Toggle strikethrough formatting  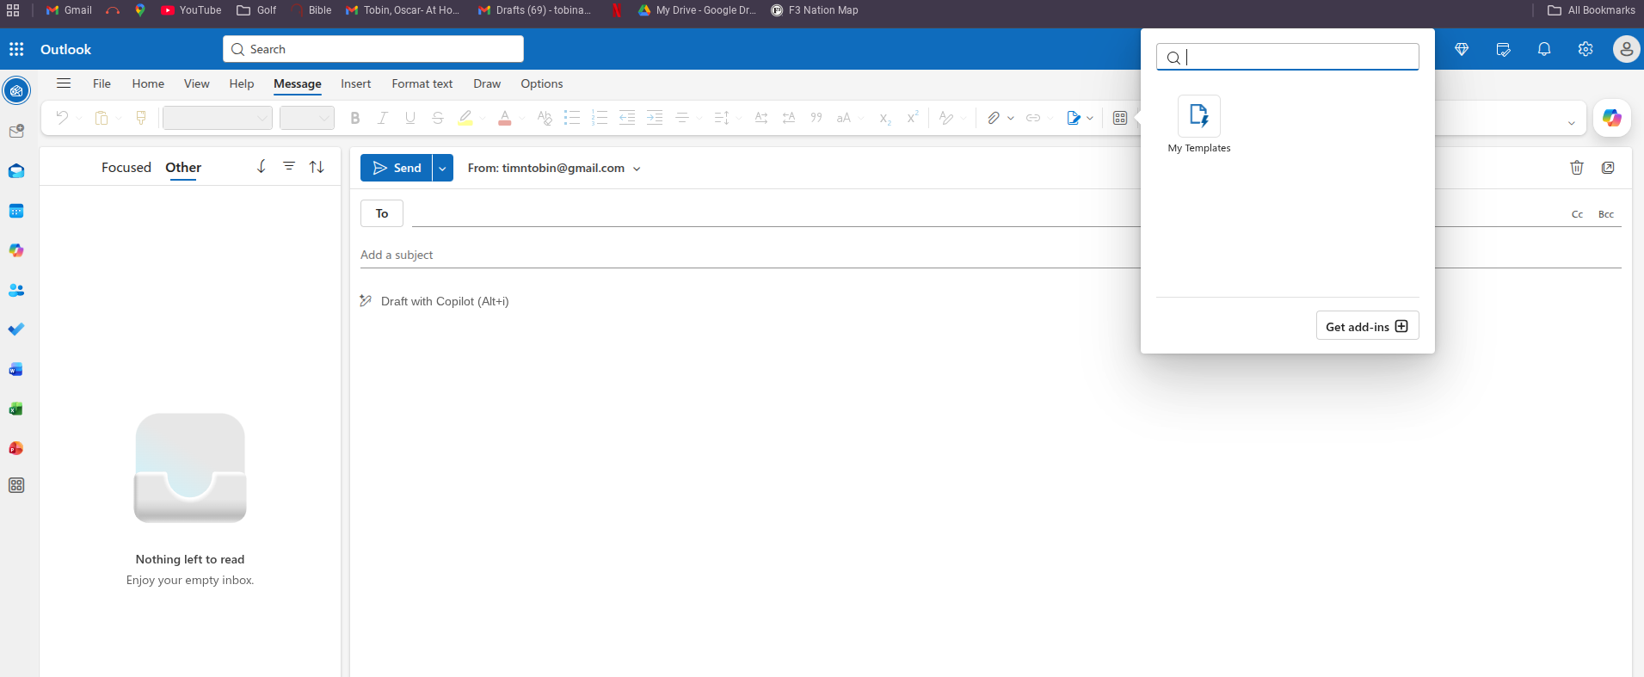[x=438, y=118]
